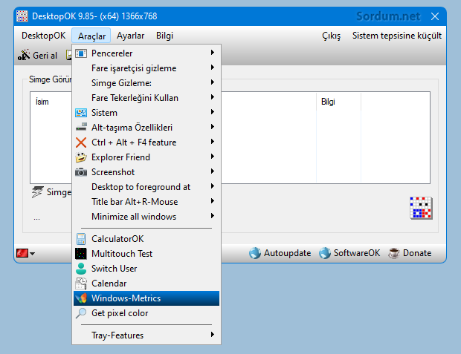461x354 pixels.
Task: Choose Switch User menu entry
Action: (x=146, y=269)
